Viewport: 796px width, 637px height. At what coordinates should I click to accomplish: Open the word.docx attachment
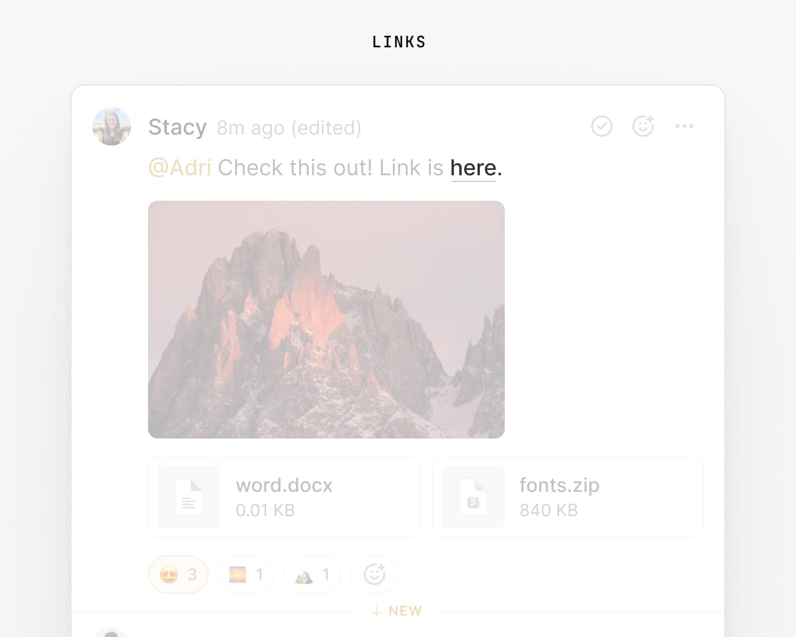coord(284,497)
